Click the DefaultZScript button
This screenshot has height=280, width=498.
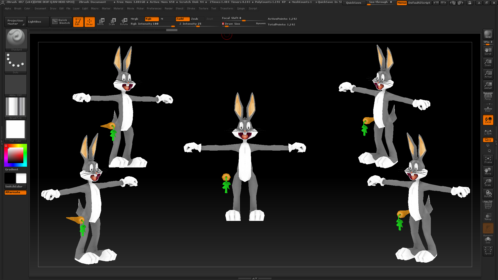419,3
